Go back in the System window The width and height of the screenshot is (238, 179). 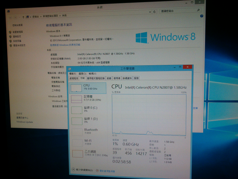click(x=11, y=18)
